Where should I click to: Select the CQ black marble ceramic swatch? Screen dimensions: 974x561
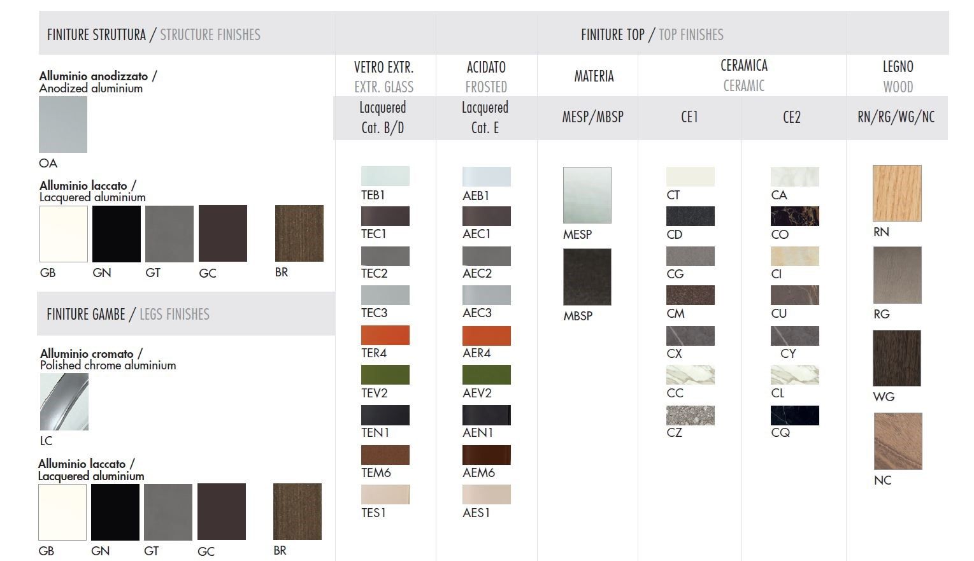pos(794,415)
